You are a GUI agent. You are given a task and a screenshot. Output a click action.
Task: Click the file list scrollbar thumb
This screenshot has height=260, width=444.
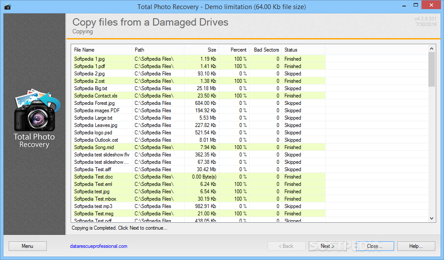pyautogui.click(x=431, y=69)
